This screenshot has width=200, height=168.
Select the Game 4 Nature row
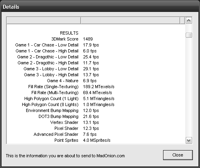point(96,81)
